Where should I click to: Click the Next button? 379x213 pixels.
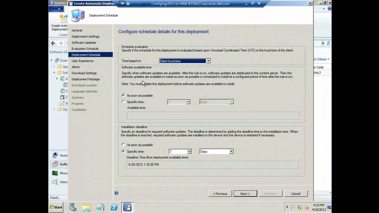[245, 194]
